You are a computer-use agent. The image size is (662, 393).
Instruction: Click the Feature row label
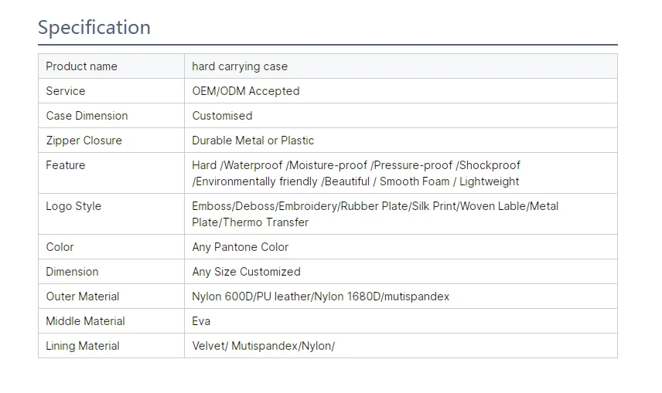(x=66, y=165)
